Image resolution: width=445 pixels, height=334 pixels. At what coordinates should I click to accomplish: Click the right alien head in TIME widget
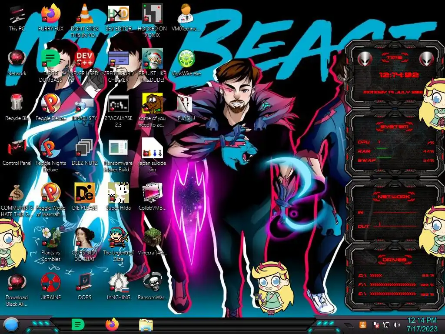click(x=427, y=59)
